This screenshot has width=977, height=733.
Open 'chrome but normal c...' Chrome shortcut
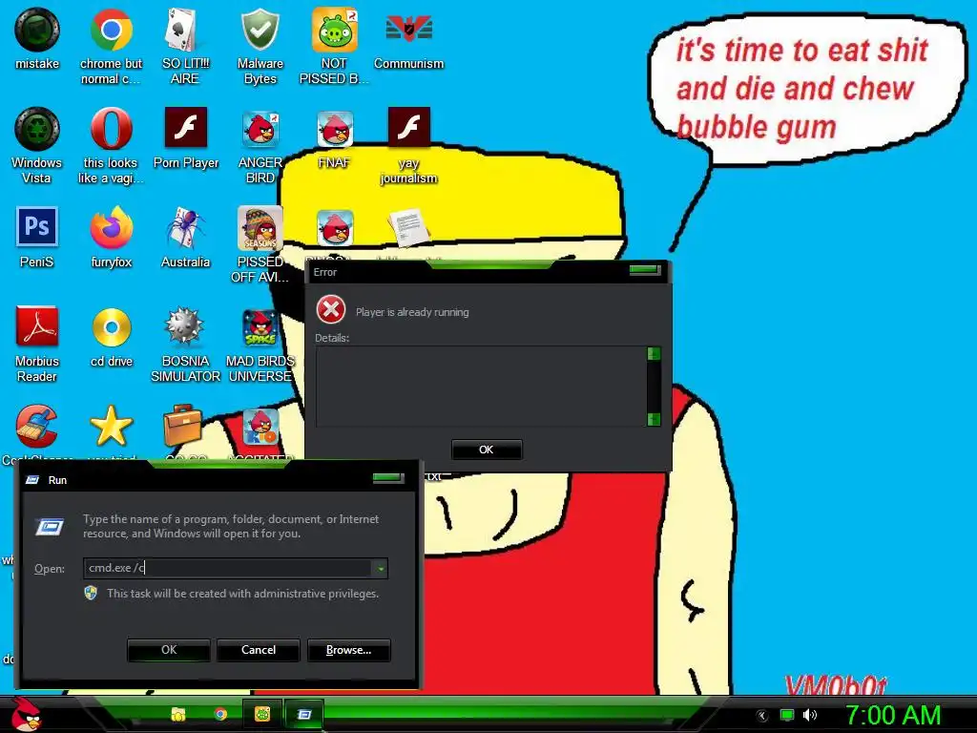(x=111, y=30)
